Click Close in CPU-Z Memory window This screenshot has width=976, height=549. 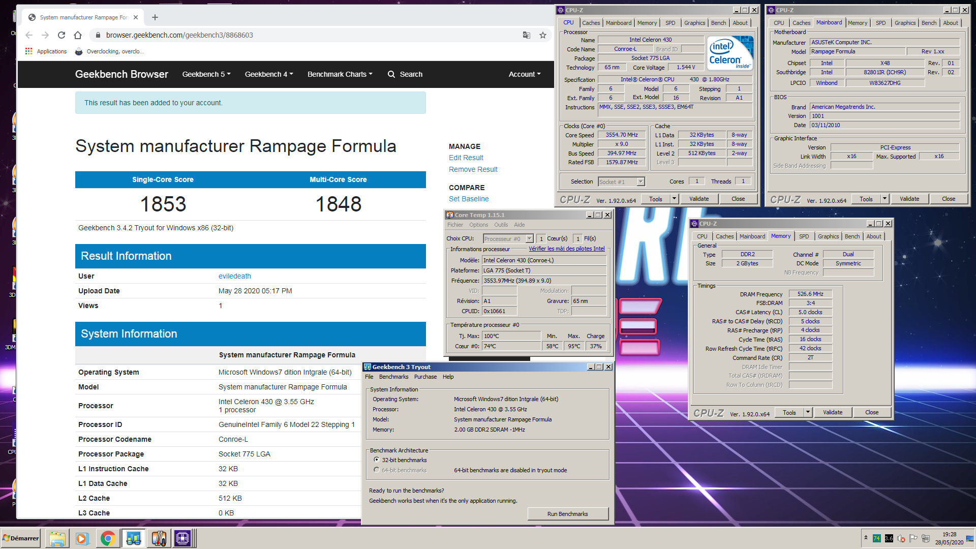tap(872, 412)
